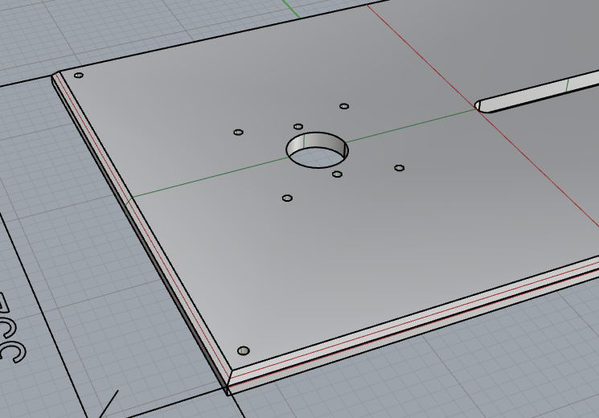Pick the small hole at the nearest plate corner
599x418 pixels.
[x=244, y=350]
